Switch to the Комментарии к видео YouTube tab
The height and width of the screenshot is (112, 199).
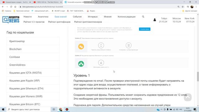point(16,2)
